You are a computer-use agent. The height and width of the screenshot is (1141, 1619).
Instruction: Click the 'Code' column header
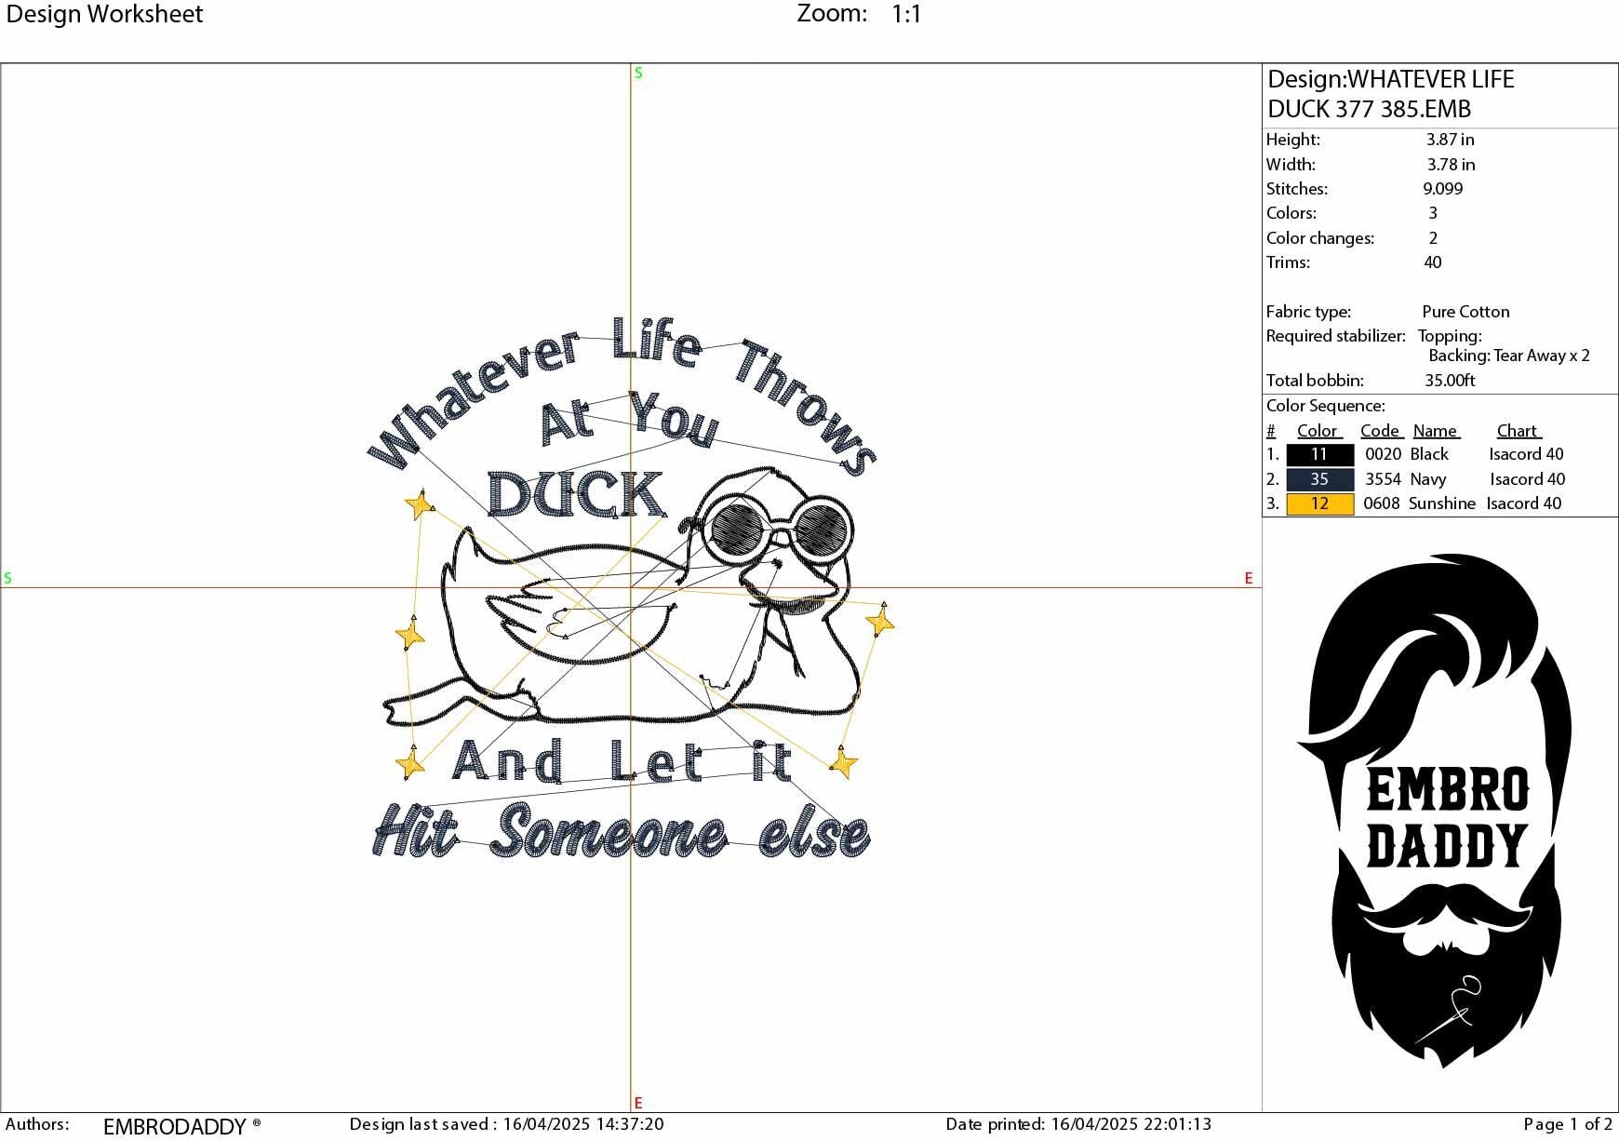(1380, 431)
